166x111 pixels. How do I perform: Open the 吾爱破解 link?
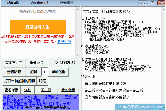(x=72, y=97)
